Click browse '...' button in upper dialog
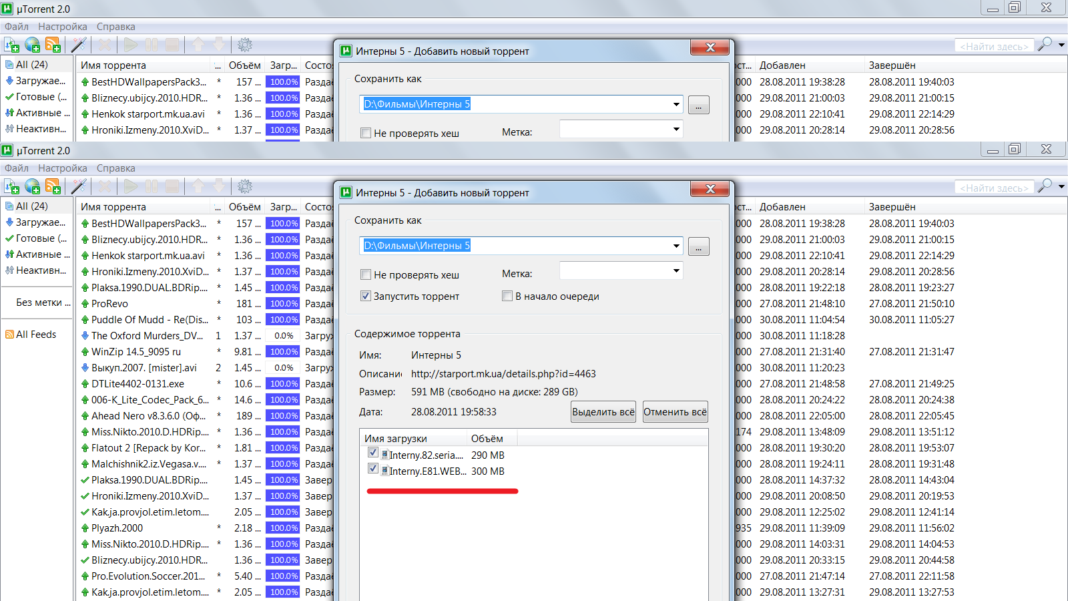1068x601 pixels. [699, 105]
